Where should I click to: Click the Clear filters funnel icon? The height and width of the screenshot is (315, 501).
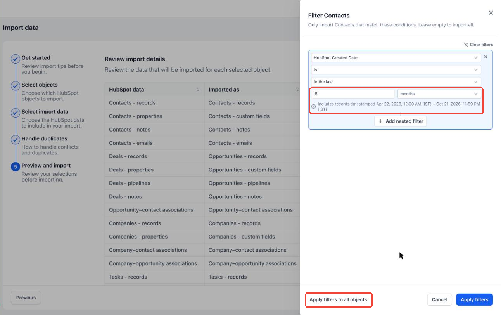pos(466,45)
